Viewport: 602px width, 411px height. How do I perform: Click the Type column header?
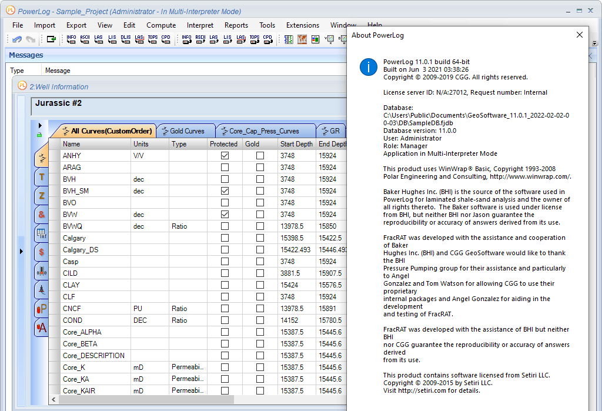(188, 144)
